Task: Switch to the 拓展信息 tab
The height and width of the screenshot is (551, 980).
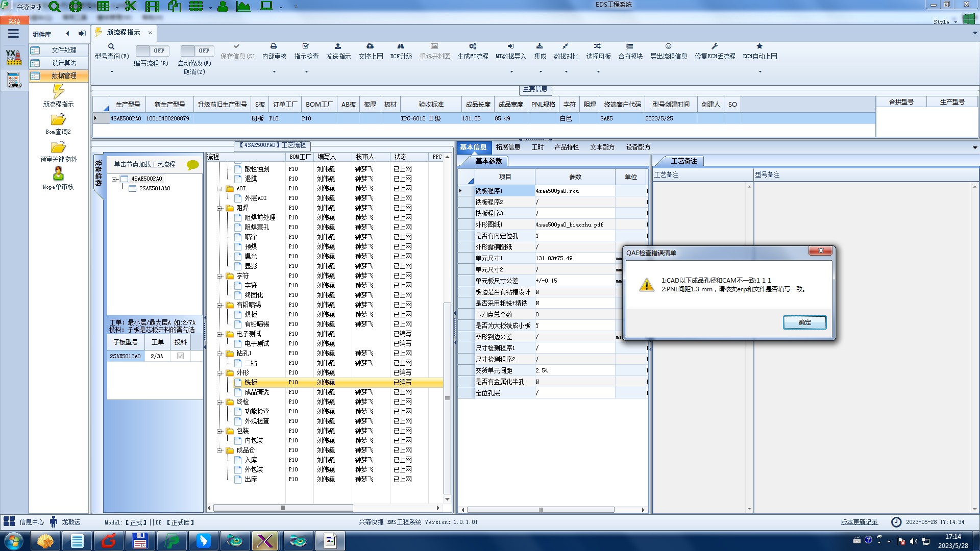Action: pyautogui.click(x=508, y=147)
